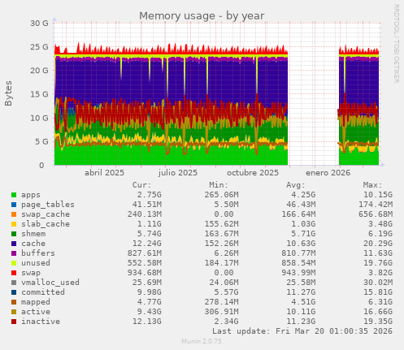Click the '30 G' y-axis label

pos(39,24)
